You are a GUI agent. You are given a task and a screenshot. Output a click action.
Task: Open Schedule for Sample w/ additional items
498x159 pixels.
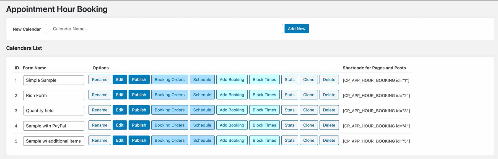[x=202, y=140]
